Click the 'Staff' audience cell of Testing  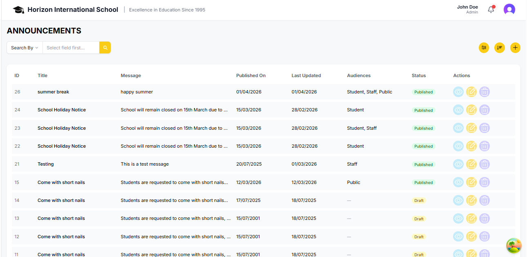[x=352, y=164]
